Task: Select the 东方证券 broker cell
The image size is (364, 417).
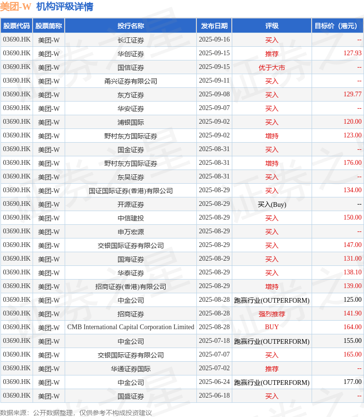Action: [x=131, y=95]
